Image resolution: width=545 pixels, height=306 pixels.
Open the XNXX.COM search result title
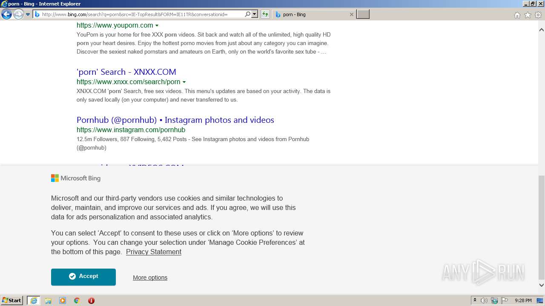pyautogui.click(x=126, y=72)
